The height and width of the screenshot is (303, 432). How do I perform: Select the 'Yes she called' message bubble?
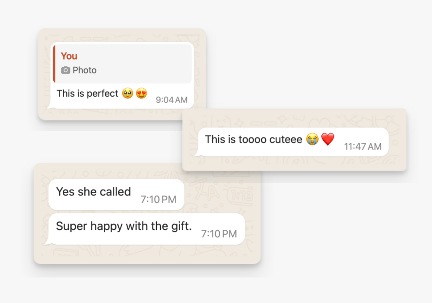(x=116, y=195)
